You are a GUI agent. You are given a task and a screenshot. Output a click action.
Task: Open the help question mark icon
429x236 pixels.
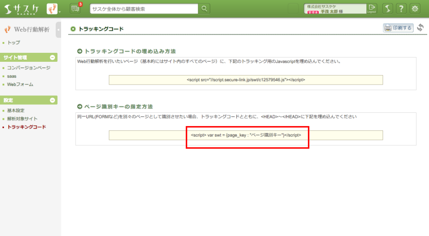[401, 9]
